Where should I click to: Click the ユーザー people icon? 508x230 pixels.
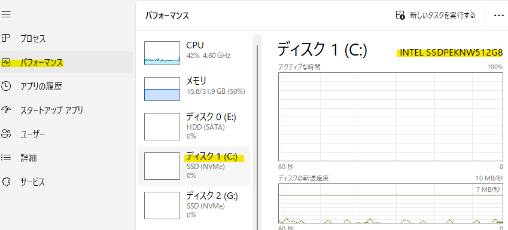click(x=6, y=134)
